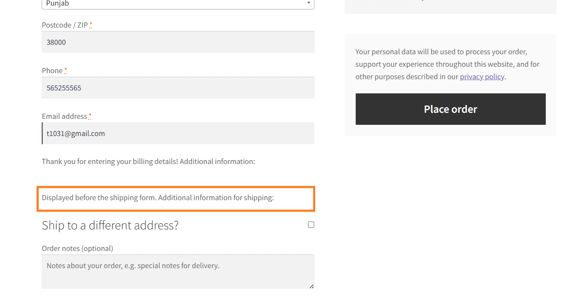Click the Email address label
This screenshot has height=300, width=566.
pyautogui.click(x=65, y=116)
